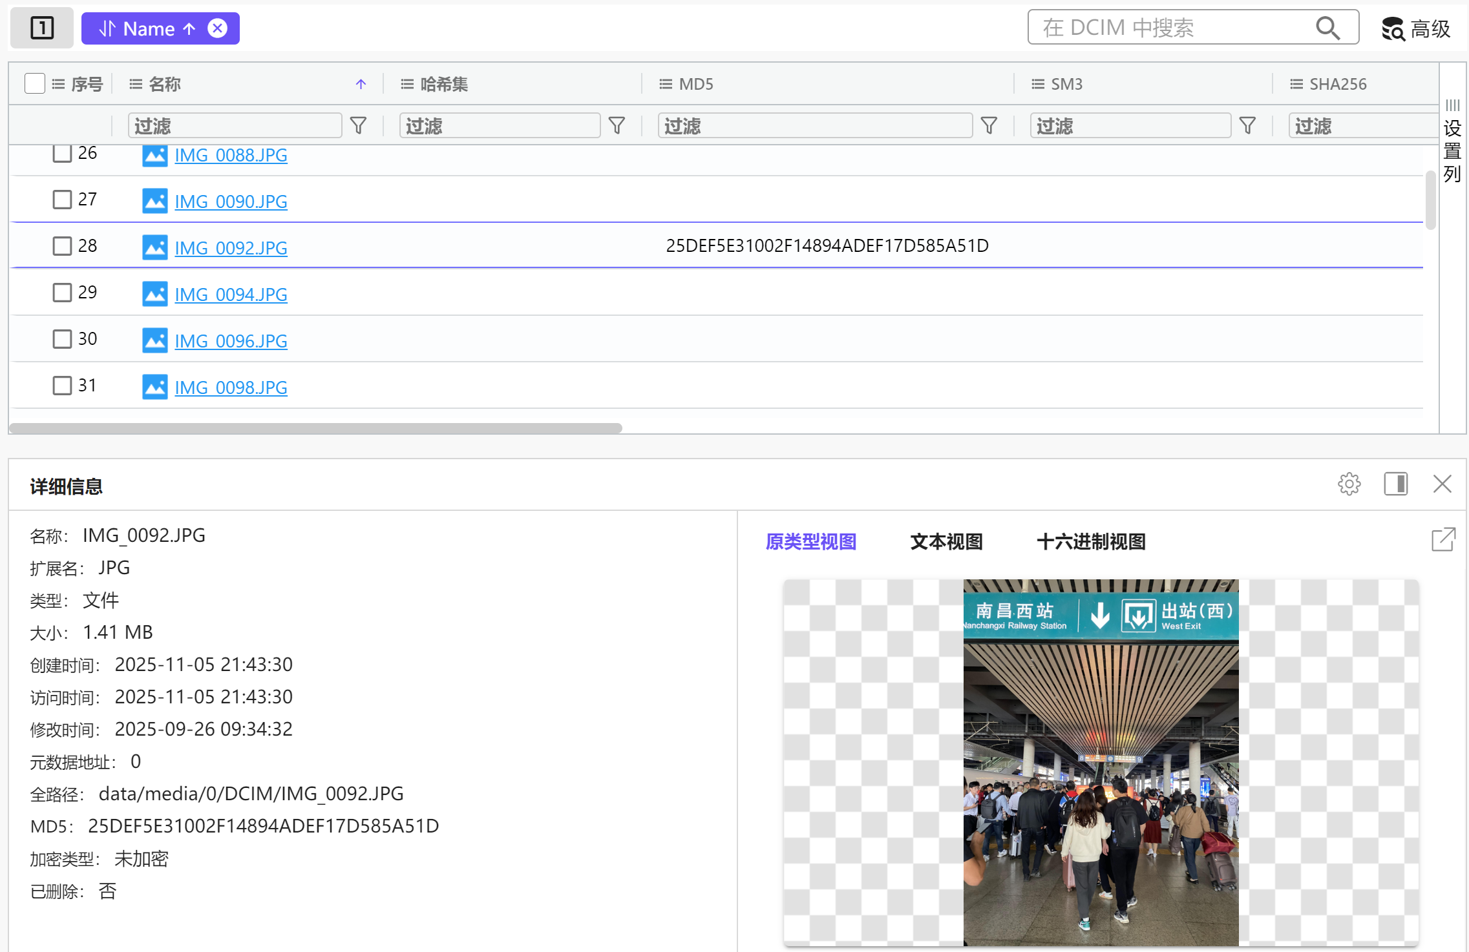Switch to the 十六进制视图 tab
This screenshot has height=952, width=1469.
coord(1091,541)
